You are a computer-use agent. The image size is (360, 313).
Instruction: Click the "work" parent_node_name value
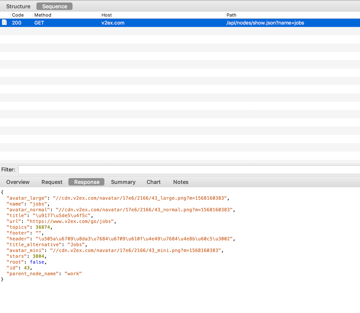pyautogui.click(x=73, y=274)
